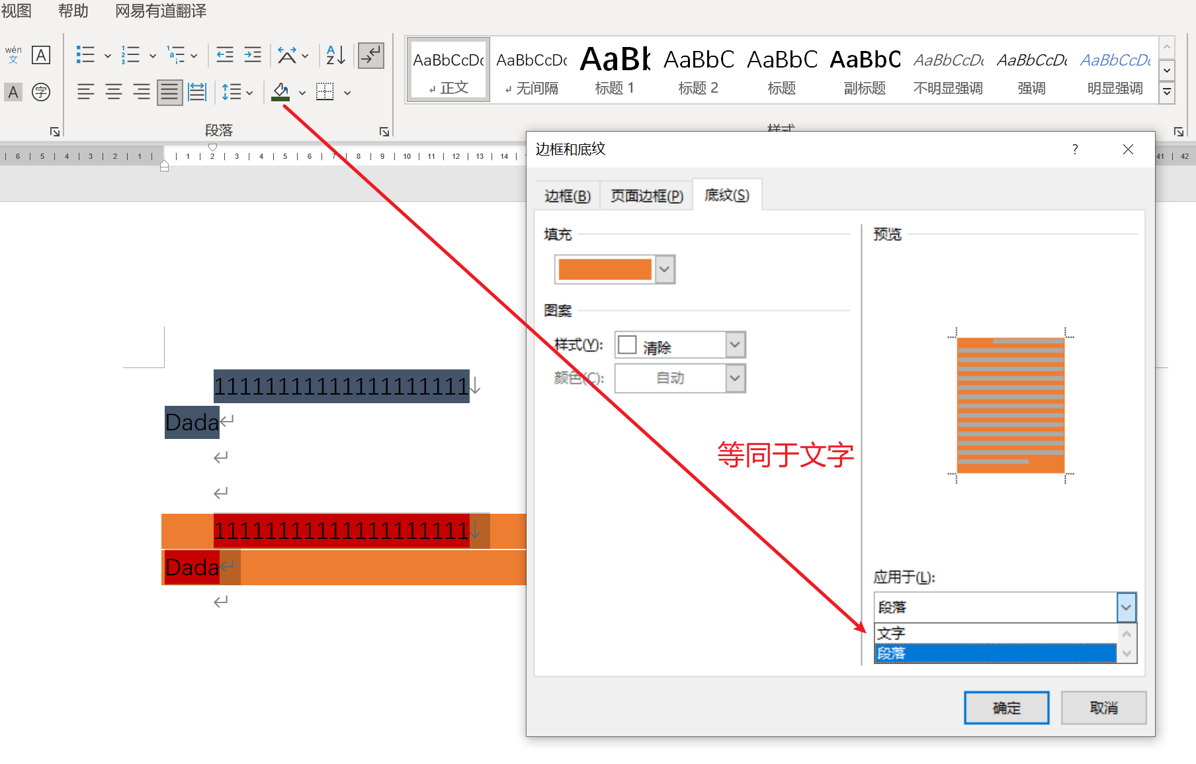This screenshot has height=764, width=1196.
Task: Sort text with A-Z icon
Action: point(336,55)
